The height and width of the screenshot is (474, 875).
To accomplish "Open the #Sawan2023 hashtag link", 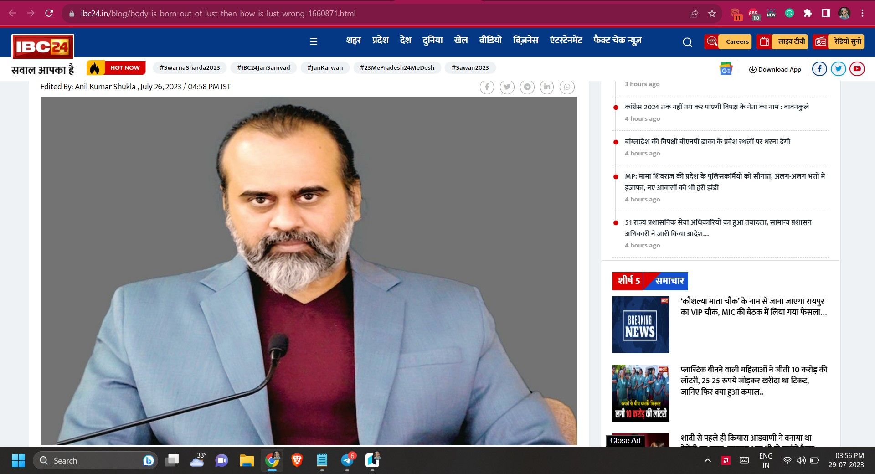I will [470, 67].
